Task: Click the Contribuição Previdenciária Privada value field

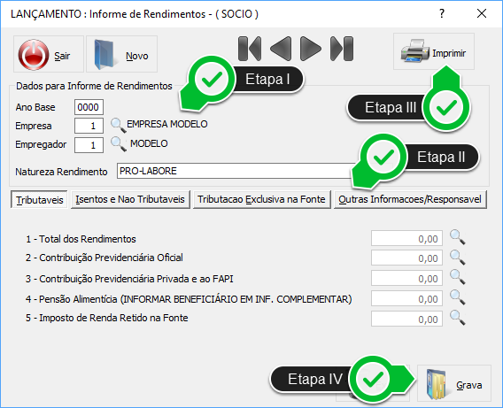Action: click(406, 278)
